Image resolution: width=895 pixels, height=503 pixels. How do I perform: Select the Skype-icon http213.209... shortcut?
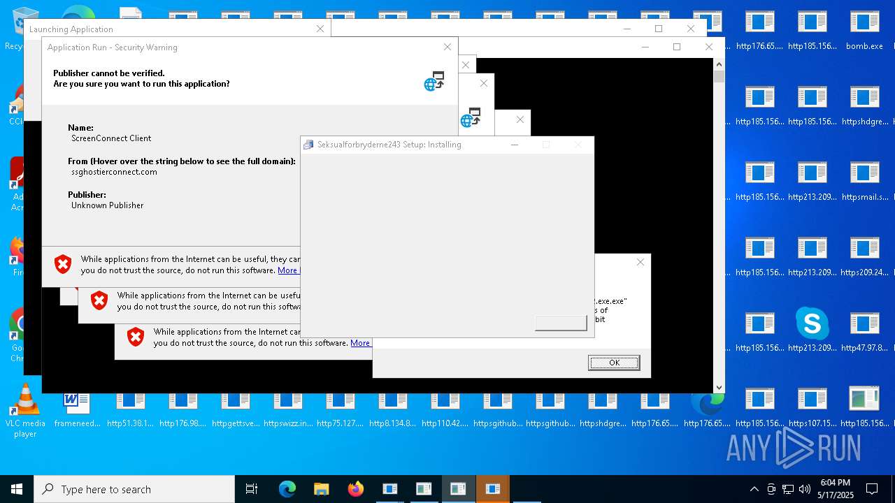812,333
